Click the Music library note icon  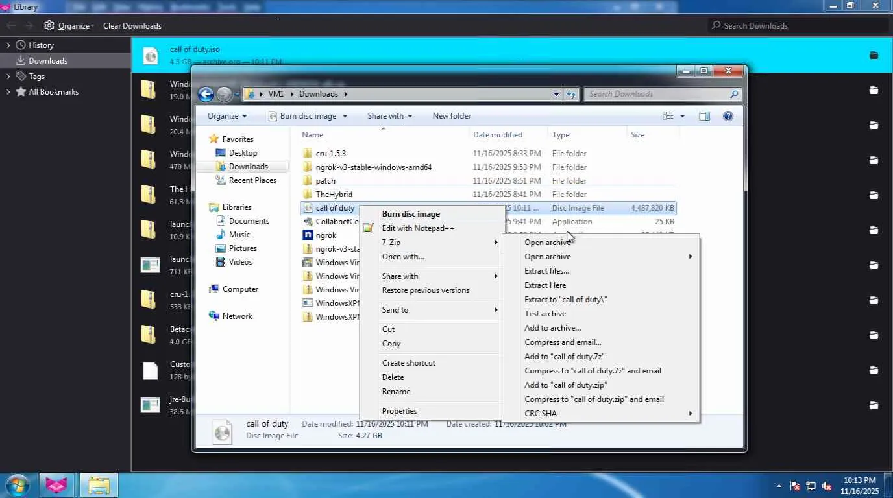[221, 235]
